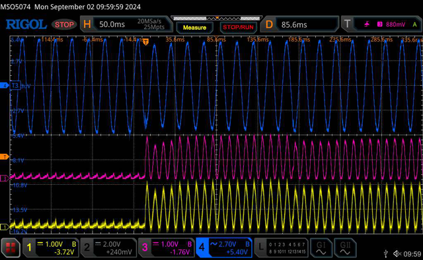The height and width of the screenshot is (260, 423).
Task: Open the logic analyzer L digital channels panel
Action: point(282,247)
